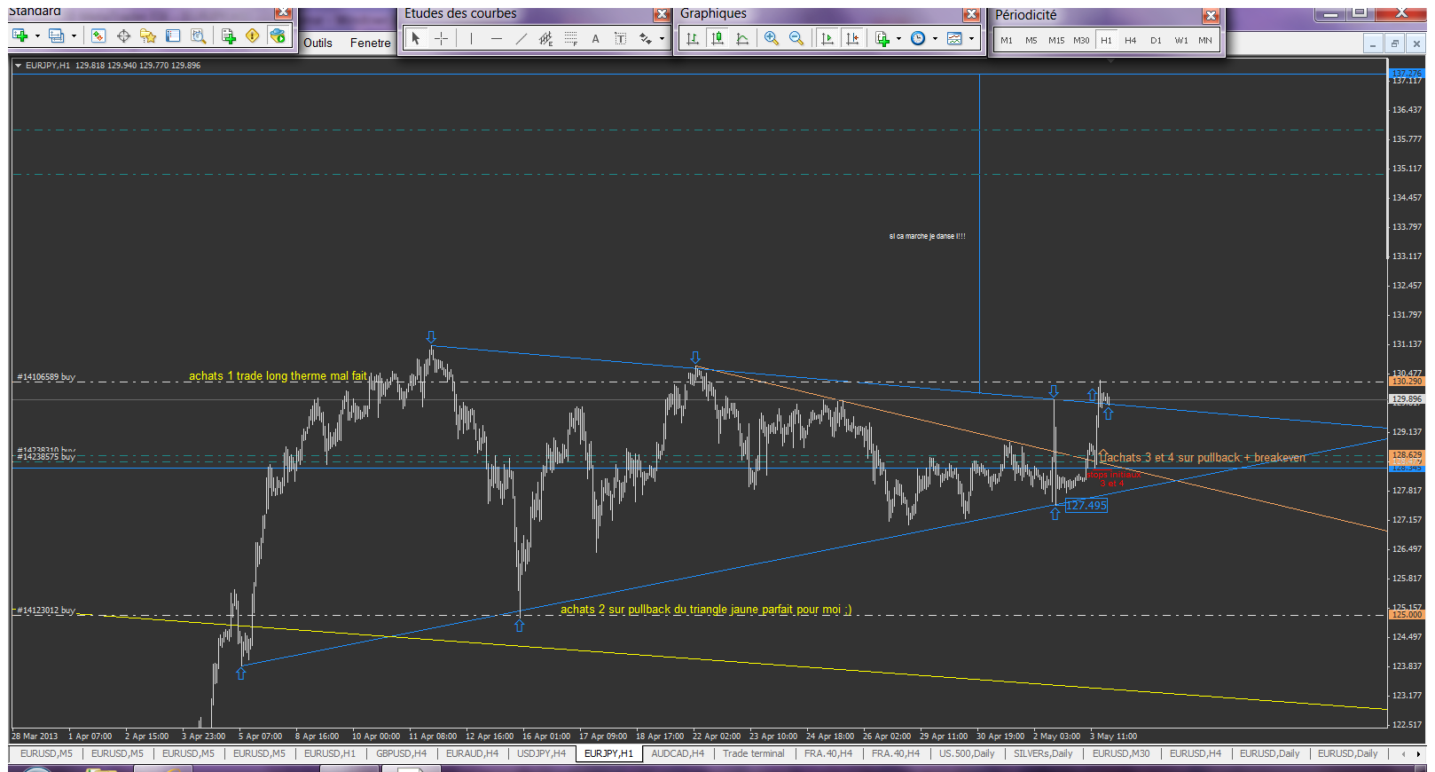The image size is (1435, 772).
Task: Select the crosshair tool in Etudes des courbes
Action: coord(441,38)
